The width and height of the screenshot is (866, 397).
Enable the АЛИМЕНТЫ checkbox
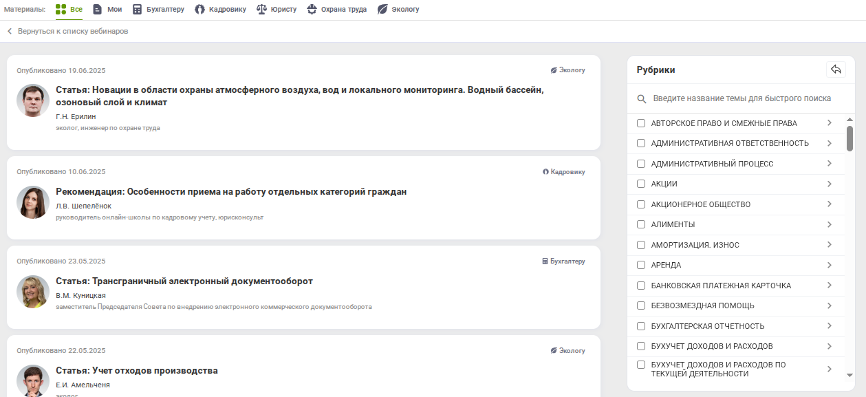point(641,224)
